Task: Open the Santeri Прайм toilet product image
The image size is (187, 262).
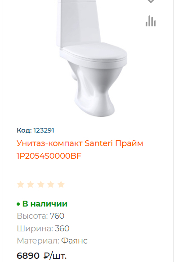Action: pos(92,58)
